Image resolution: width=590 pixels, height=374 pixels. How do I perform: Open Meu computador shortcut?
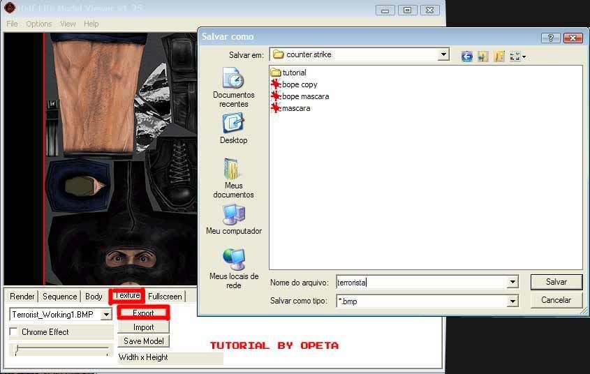point(233,220)
